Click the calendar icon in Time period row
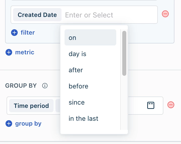This screenshot has width=181, height=144. coord(151,105)
